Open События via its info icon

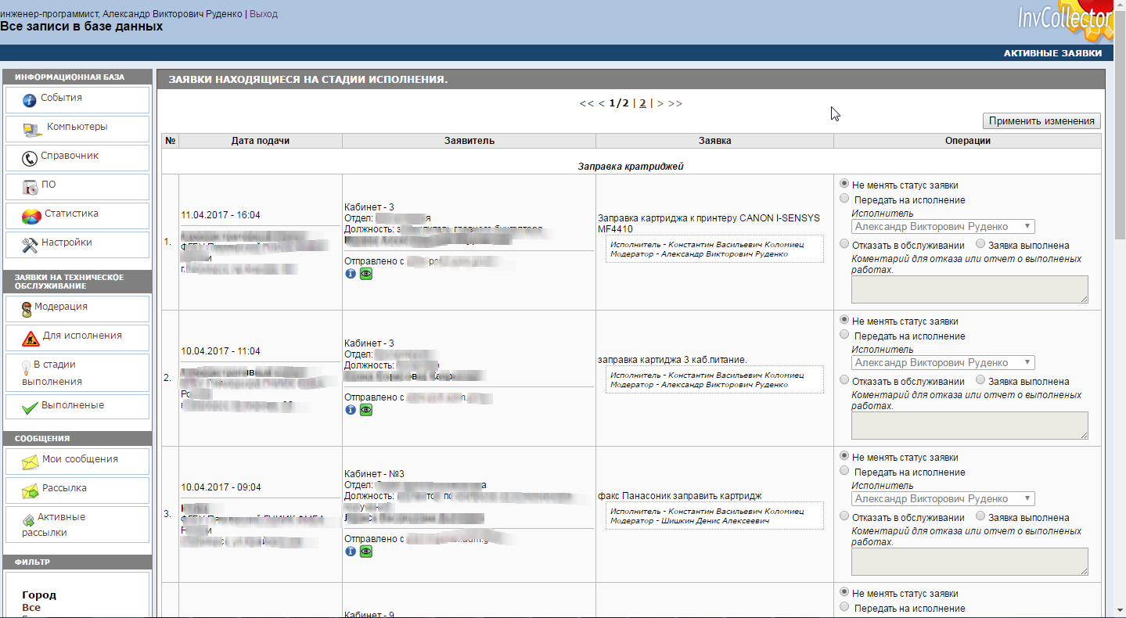pyautogui.click(x=30, y=100)
